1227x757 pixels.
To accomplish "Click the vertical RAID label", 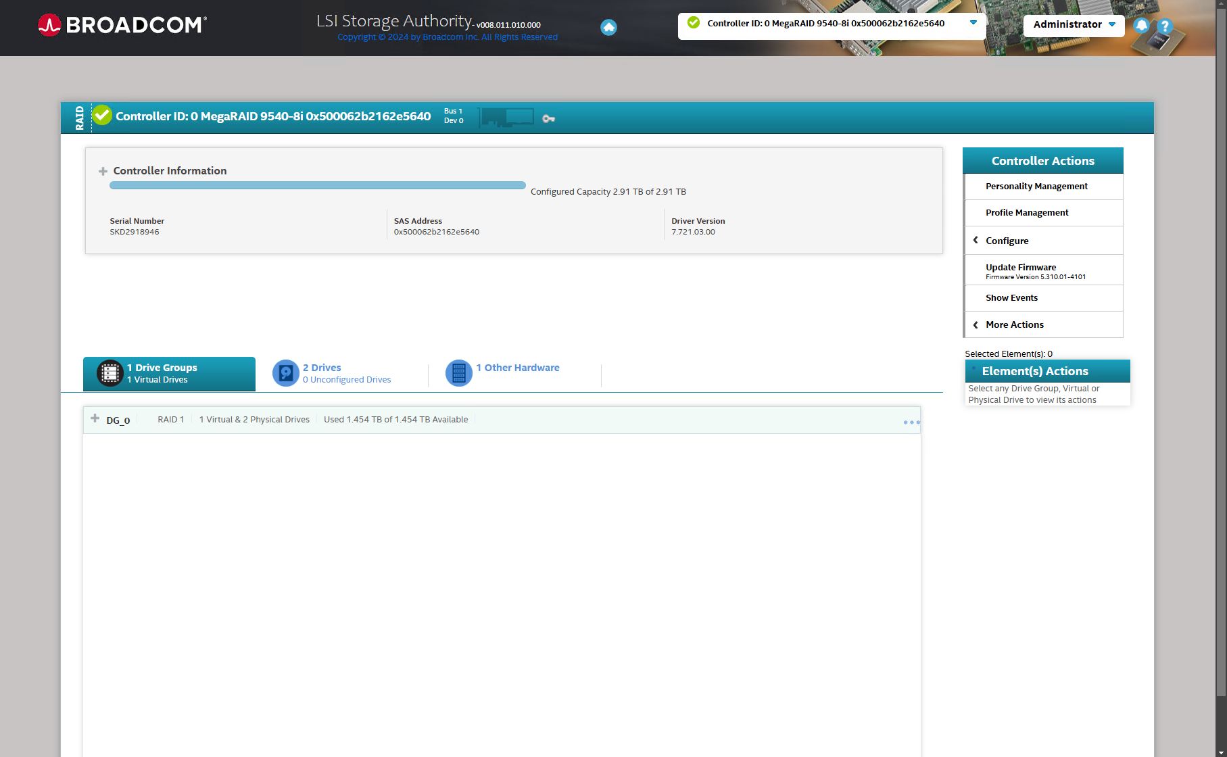I will (x=80, y=118).
